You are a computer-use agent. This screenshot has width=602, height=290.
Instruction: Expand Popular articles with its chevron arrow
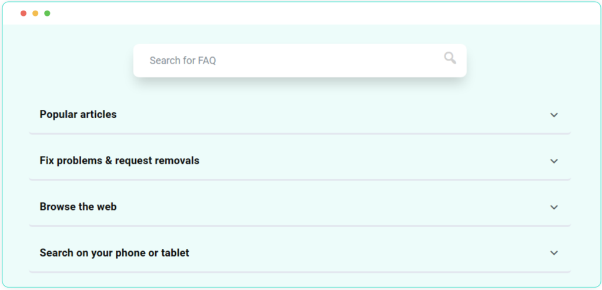pyautogui.click(x=554, y=115)
